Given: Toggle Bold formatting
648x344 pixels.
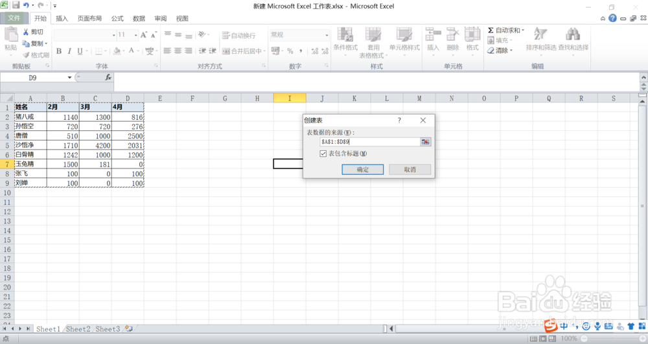Looking at the screenshot, I should (x=59, y=51).
